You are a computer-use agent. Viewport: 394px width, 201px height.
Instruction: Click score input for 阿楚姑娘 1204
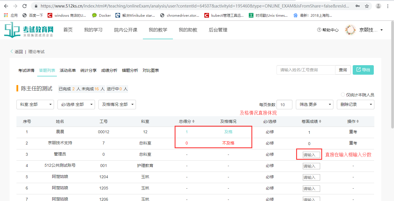point(311,177)
